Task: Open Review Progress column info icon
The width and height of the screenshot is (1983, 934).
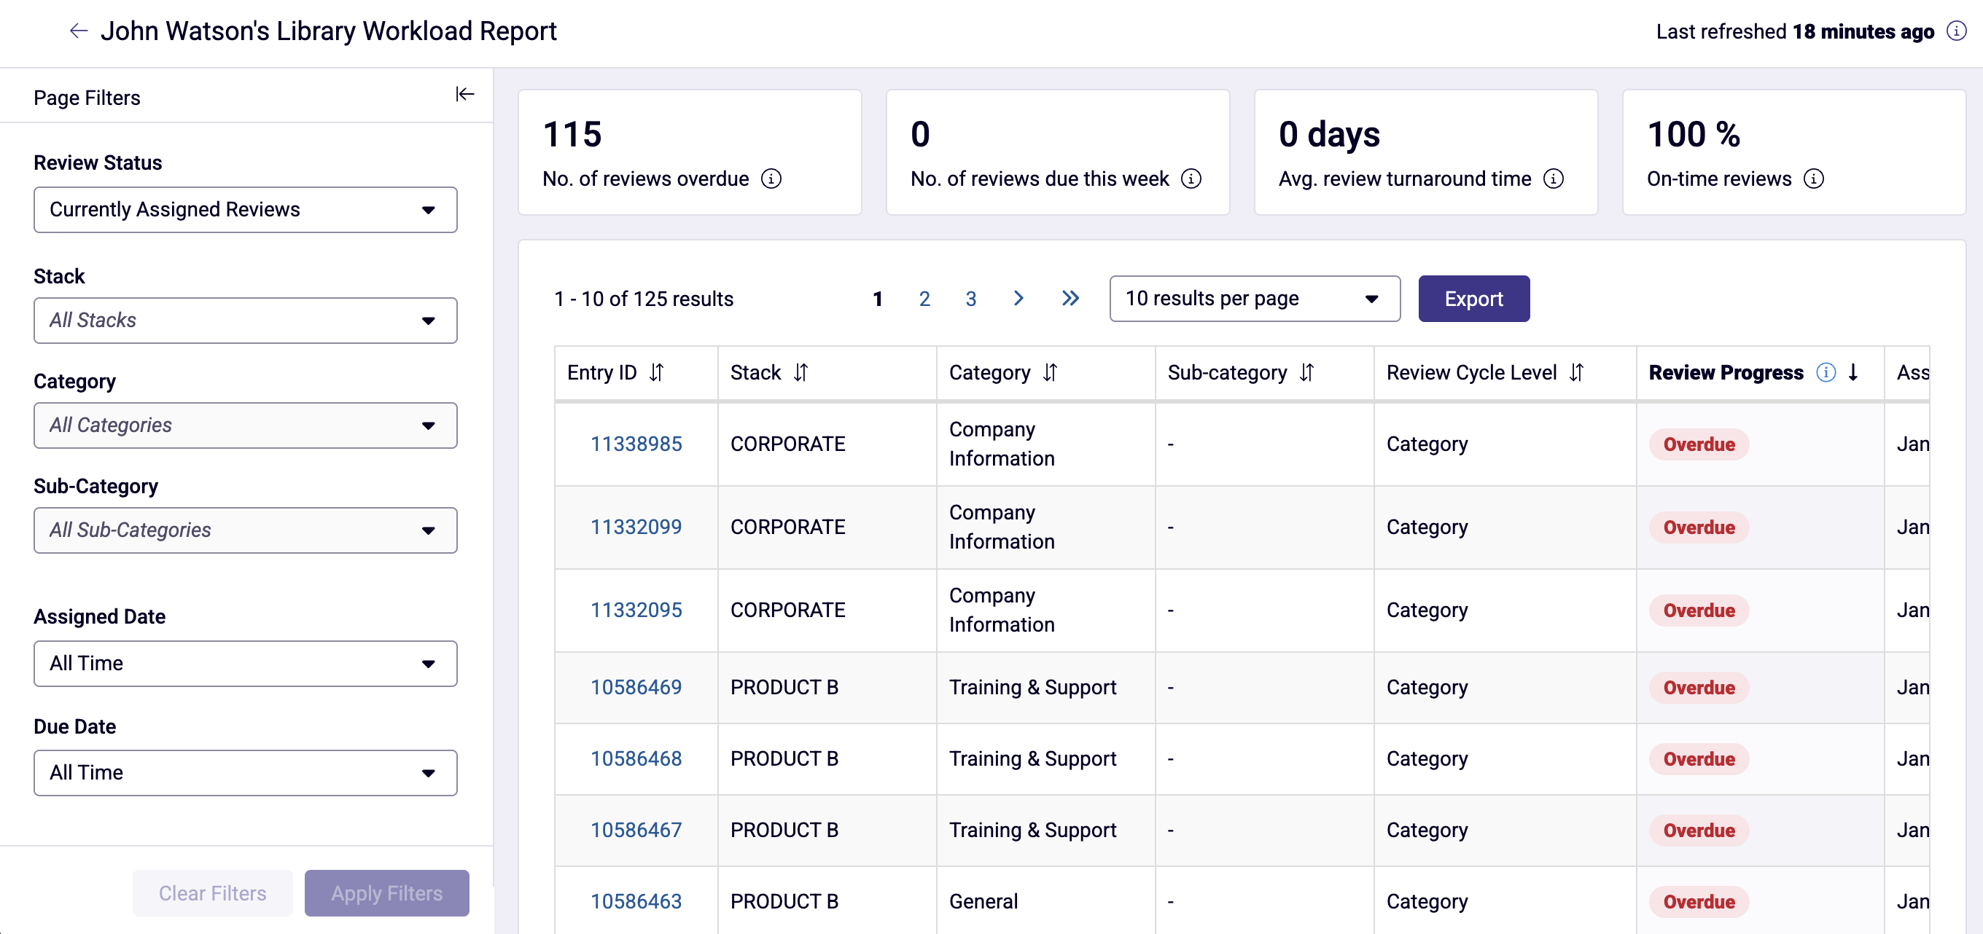Action: 1826,372
